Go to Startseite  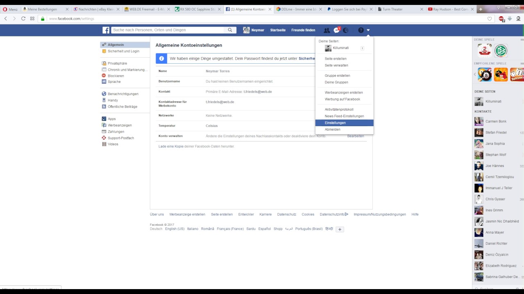coord(278,30)
